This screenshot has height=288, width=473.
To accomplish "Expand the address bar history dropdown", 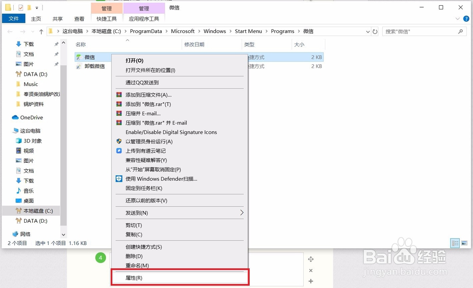I will (x=368, y=31).
